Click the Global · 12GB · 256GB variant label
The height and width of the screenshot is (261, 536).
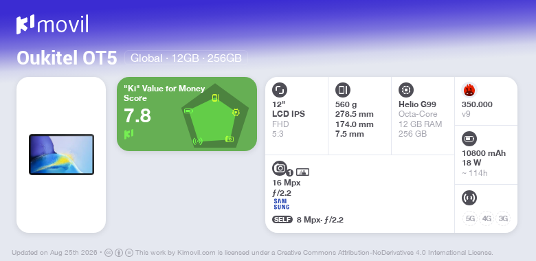pos(186,58)
